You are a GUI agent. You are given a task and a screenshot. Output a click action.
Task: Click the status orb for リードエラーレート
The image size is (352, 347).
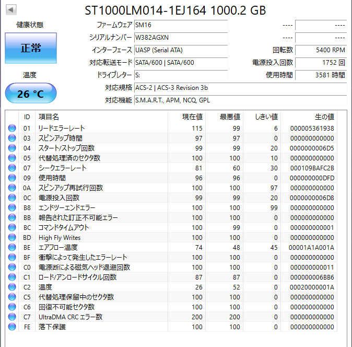12,128
